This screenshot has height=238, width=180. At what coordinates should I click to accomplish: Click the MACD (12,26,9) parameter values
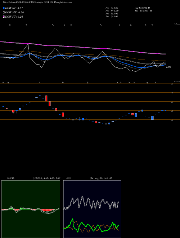tap(46, 178)
